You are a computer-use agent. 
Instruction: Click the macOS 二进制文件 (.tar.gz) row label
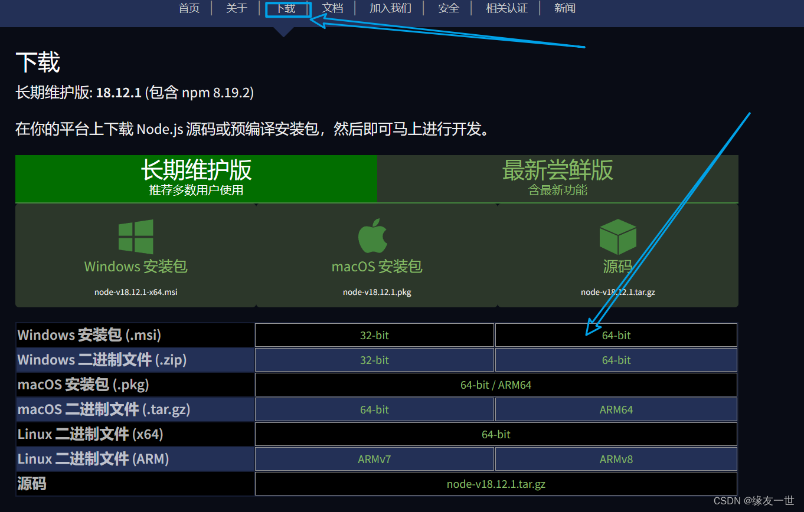click(x=104, y=409)
